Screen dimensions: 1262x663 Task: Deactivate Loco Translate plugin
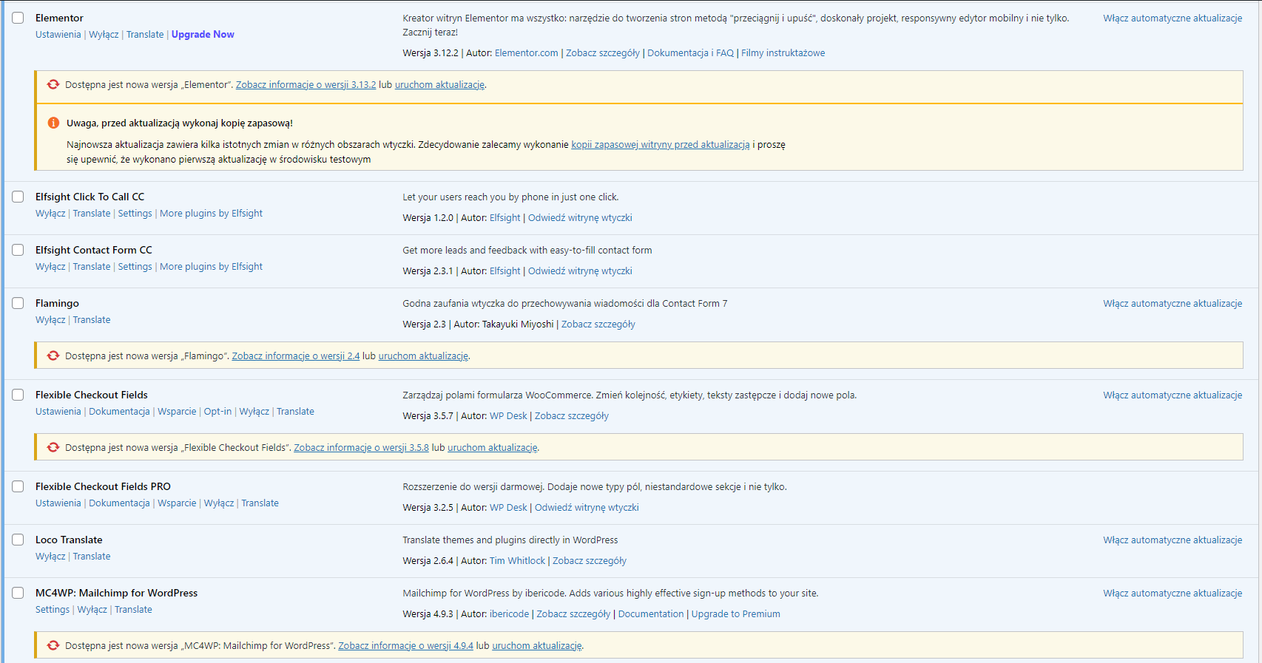(x=50, y=556)
